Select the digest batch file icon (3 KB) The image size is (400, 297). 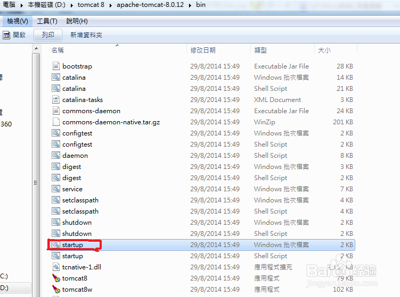point(56,166)
